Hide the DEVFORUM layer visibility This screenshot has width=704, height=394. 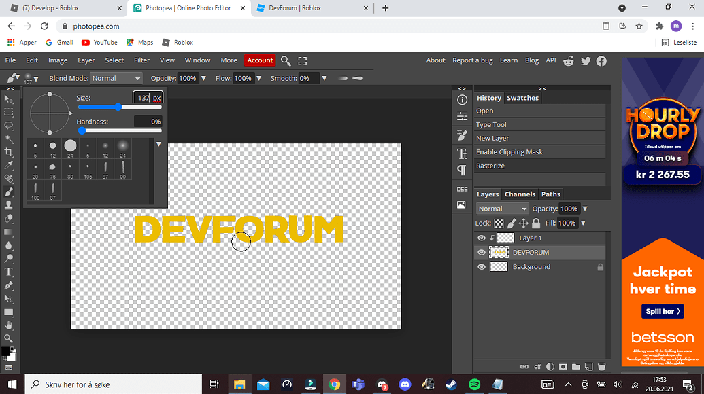pyautogui.click(x=481, y=252)
